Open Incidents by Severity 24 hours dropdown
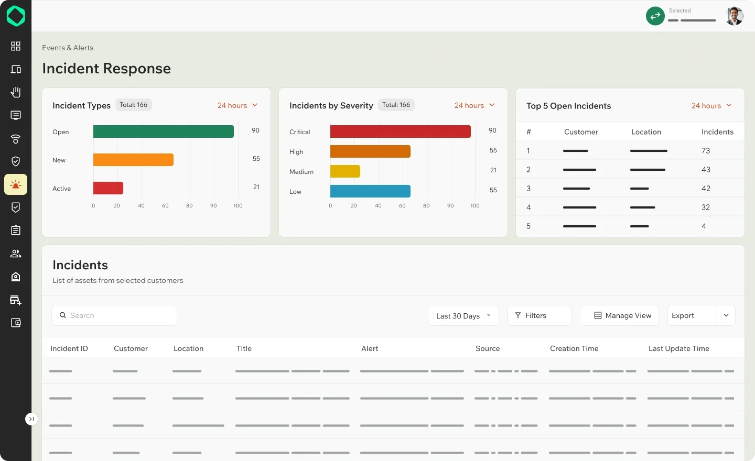 click(x=474, y=105)
